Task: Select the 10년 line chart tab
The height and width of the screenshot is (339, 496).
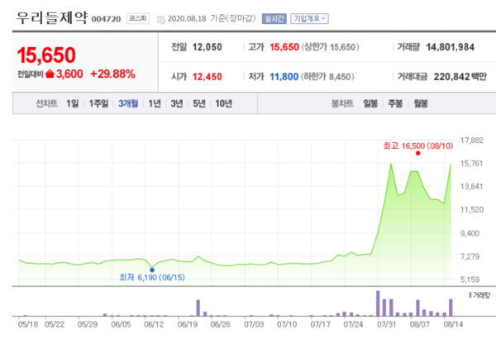Action: coord(224,103)
